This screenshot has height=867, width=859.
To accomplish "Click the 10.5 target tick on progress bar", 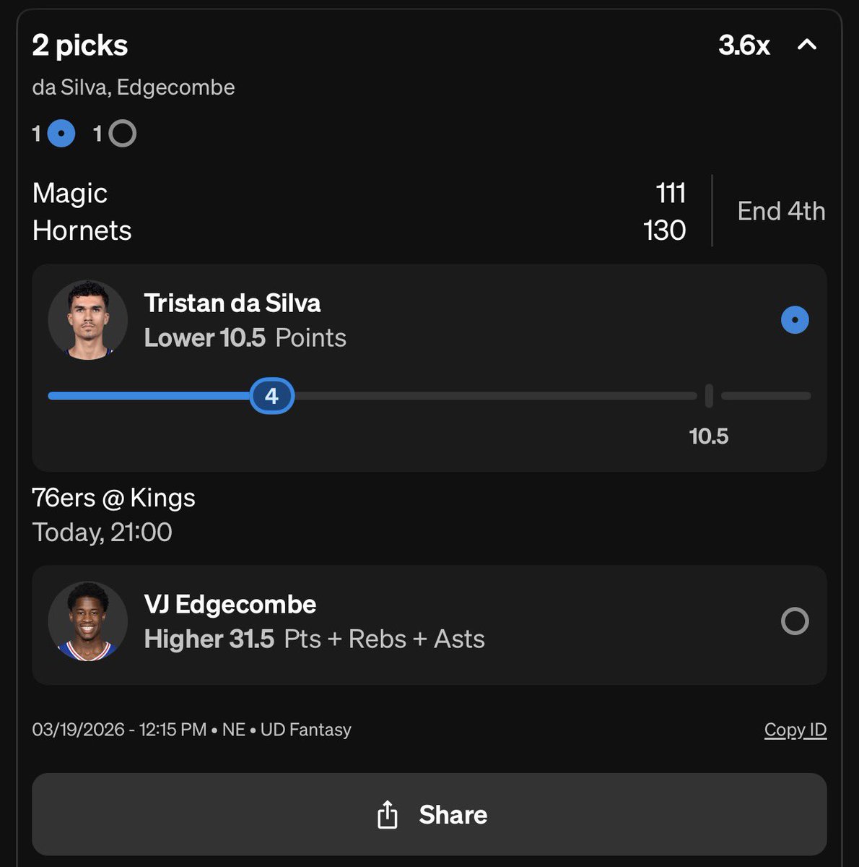I will (709, 396).
